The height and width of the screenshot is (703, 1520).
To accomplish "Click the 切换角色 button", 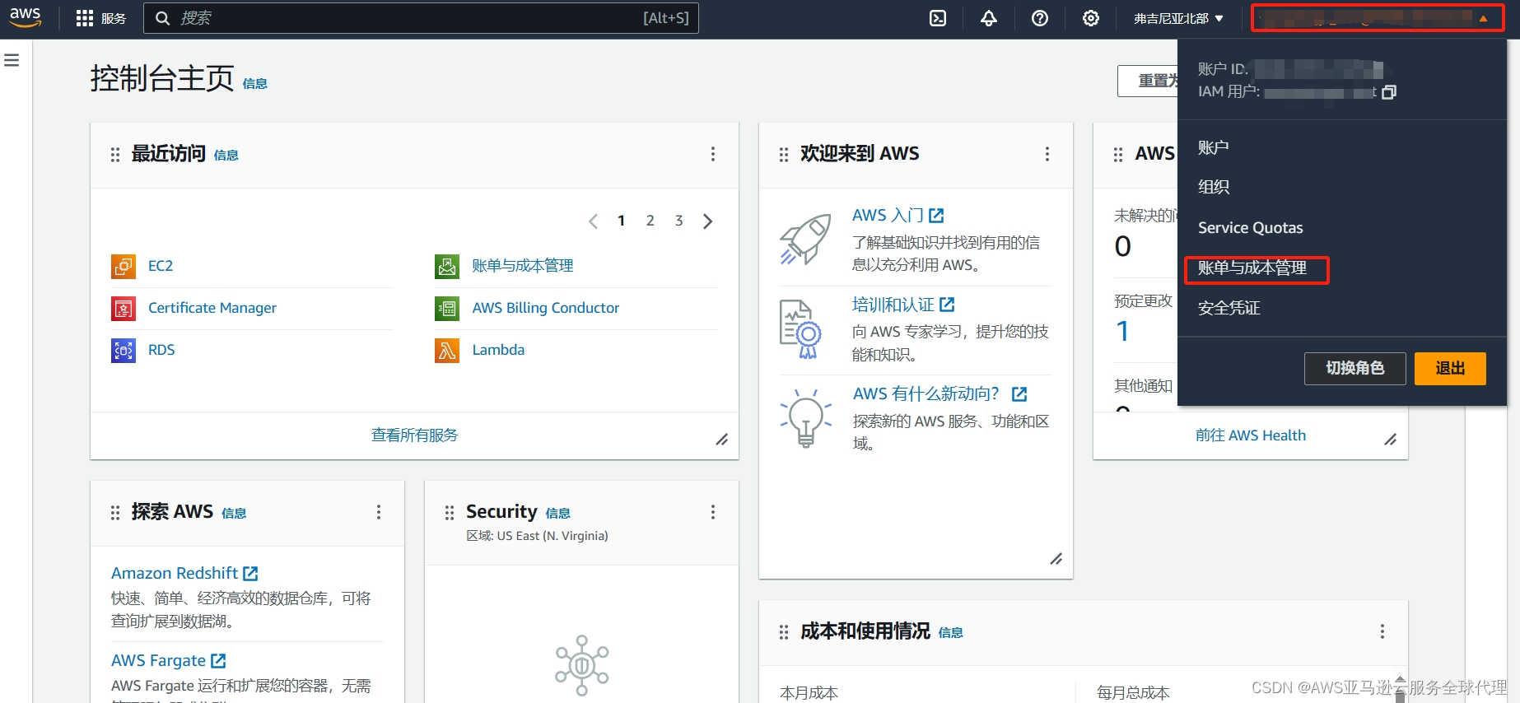I will point(1354,368).
